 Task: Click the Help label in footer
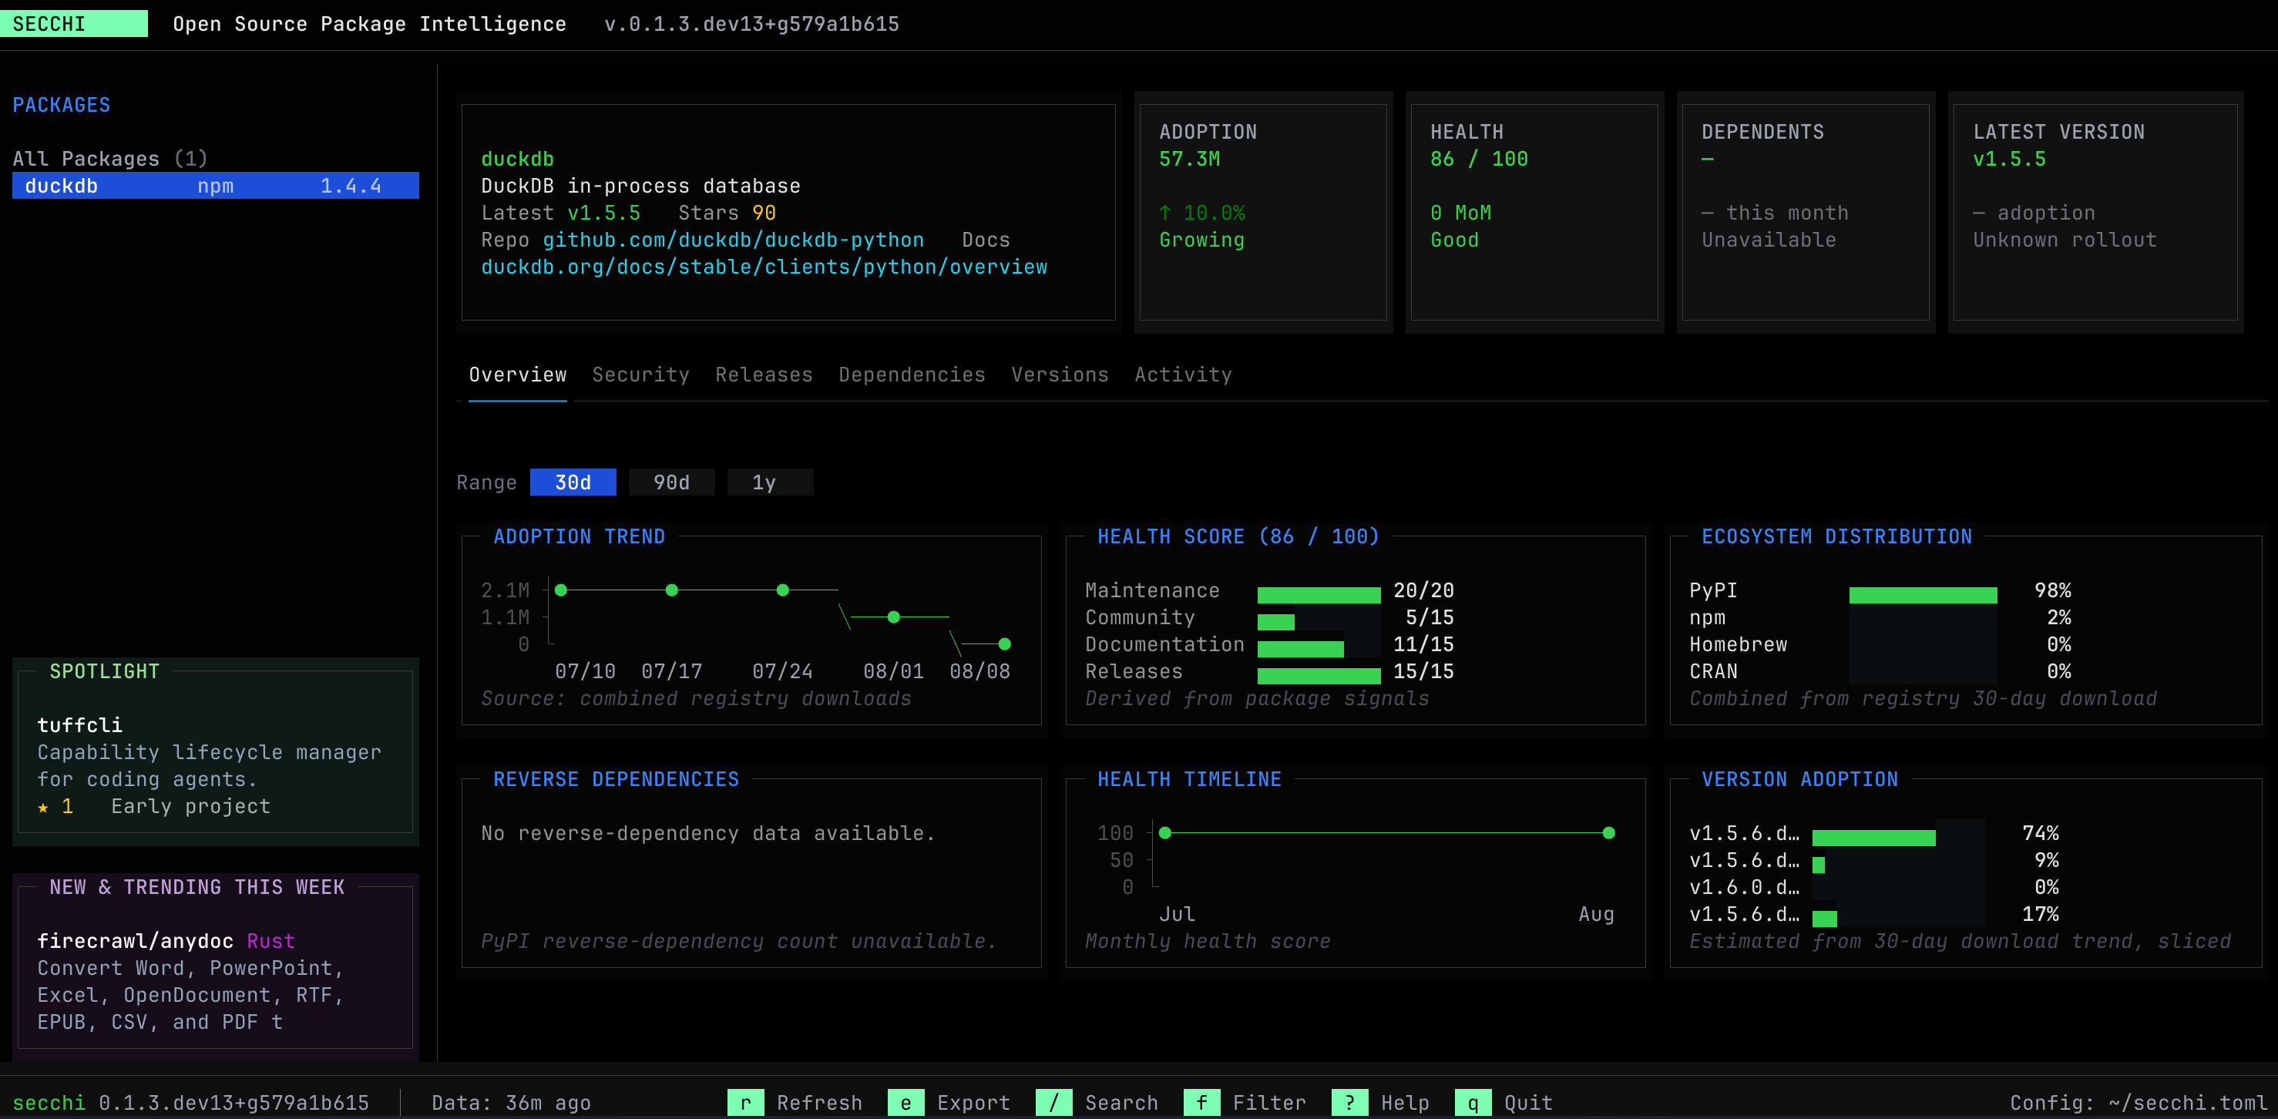pyautogui.click(x=1405, y=1102)
